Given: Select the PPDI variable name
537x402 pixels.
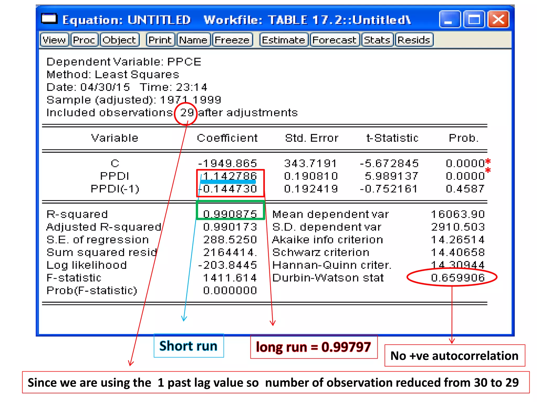Looking at the screenshot, I should click(x=115, y=176).
